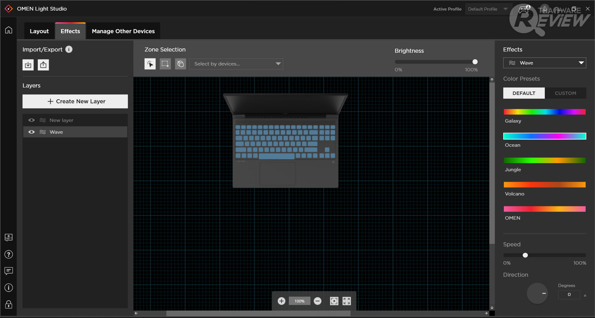The width and height of the screenshot is (595, 318).
Task: Toggle visibility of the Wave layer
Action: pyautogui.click(x=32, y=132)
